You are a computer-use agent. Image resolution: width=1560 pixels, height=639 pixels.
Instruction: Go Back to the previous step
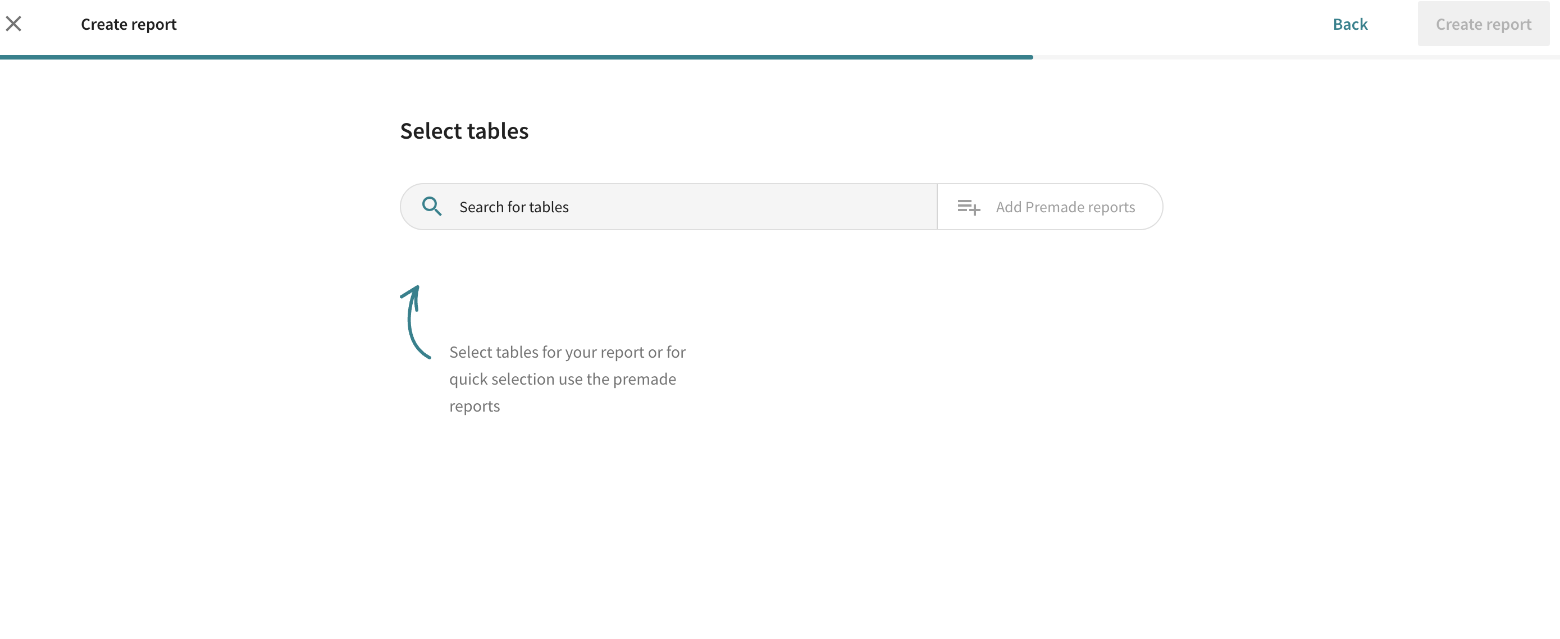[x=1349, y=24]
